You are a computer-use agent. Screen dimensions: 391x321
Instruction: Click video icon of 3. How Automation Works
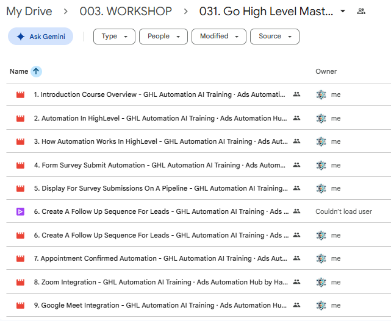[x=21, y=141]
